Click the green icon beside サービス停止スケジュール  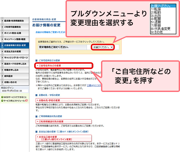(x=2, y=101)
